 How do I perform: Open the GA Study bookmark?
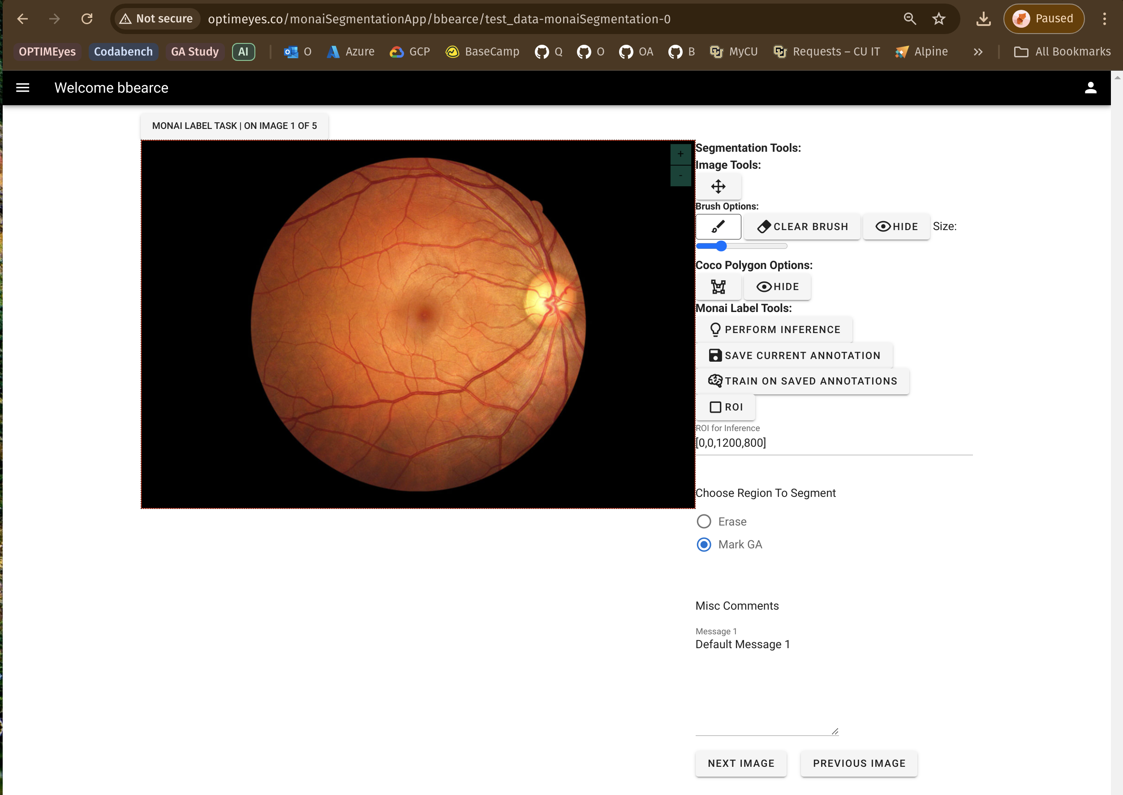(x=194, y=52)
